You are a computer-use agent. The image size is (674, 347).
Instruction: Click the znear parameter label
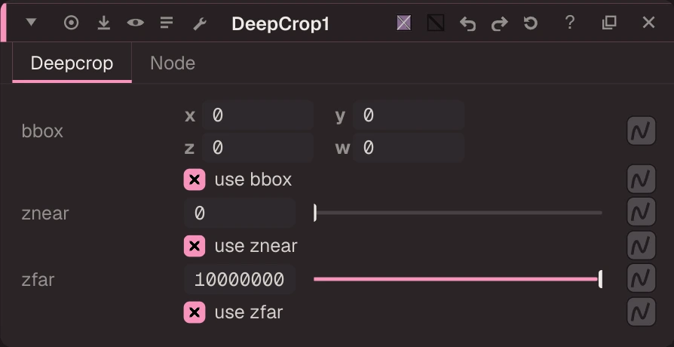pyautogui.click(x=45, y=213)
